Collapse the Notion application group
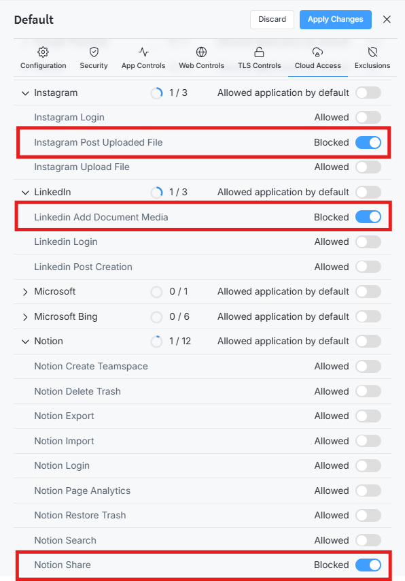The height and width of the screenshot is (581, 405). pos(25,342)
